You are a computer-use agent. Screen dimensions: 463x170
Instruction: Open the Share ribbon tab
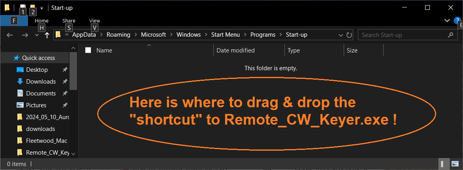(x=69, y=21)
